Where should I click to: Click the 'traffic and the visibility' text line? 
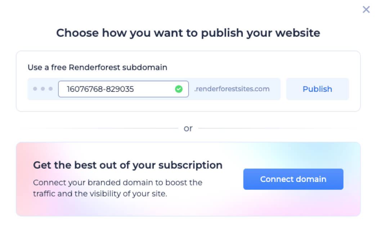[x=100, y=194]
